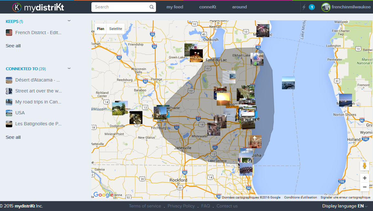This screenshot has height=211, width=373.
Task: Type a query in the Search field
Action: pyautogui.click(x=119, y=7)
